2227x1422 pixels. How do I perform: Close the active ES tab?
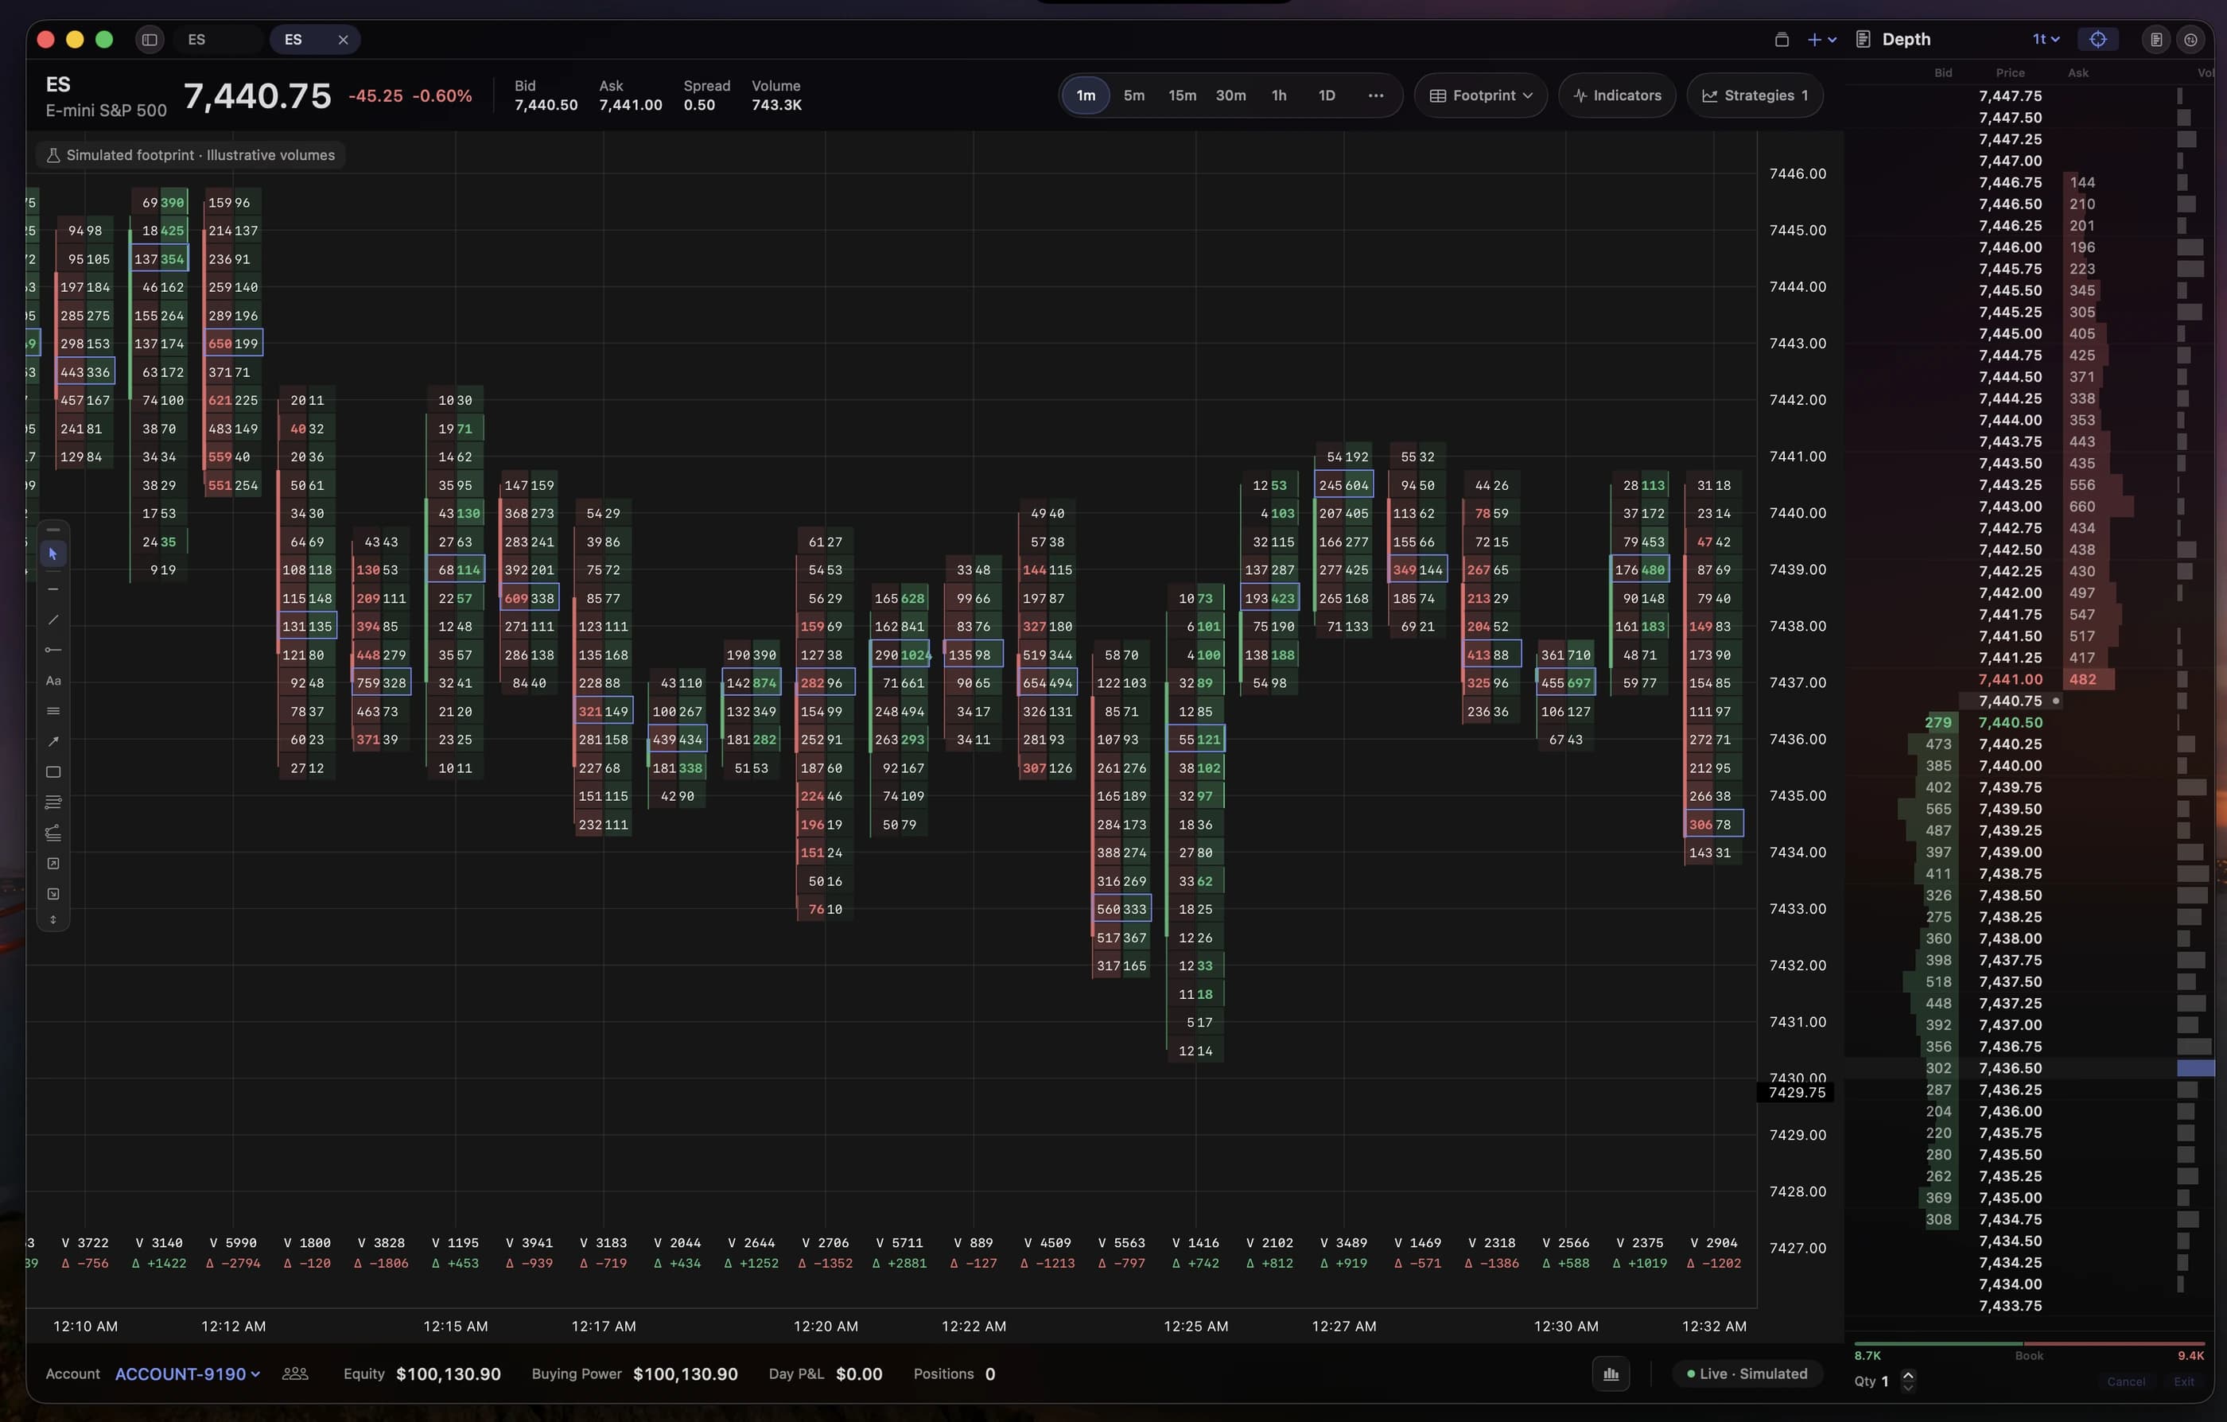coord(343,40)
